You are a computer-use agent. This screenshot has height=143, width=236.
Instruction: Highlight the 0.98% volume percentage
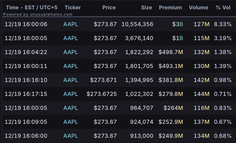[223, 80]
